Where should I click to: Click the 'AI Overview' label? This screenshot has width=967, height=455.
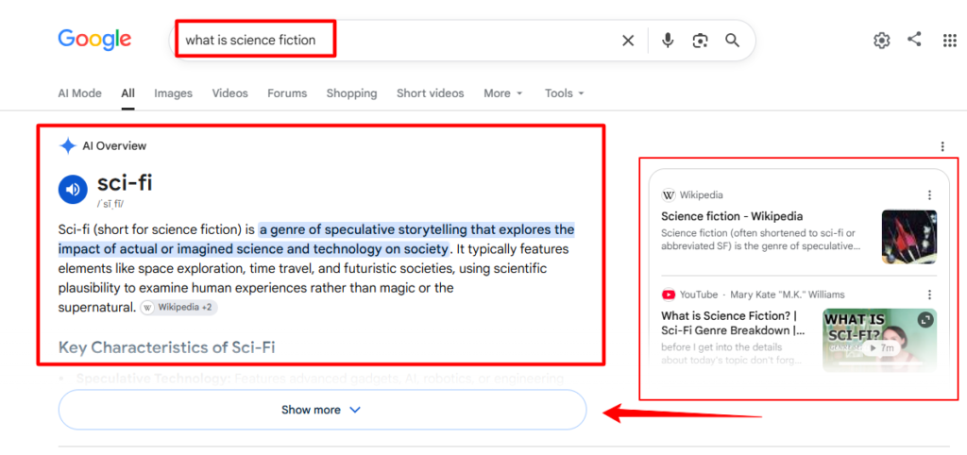(x=114, y=146)
